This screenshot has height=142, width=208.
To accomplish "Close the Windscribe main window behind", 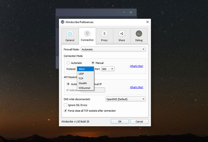I will (x=131, y=12).
